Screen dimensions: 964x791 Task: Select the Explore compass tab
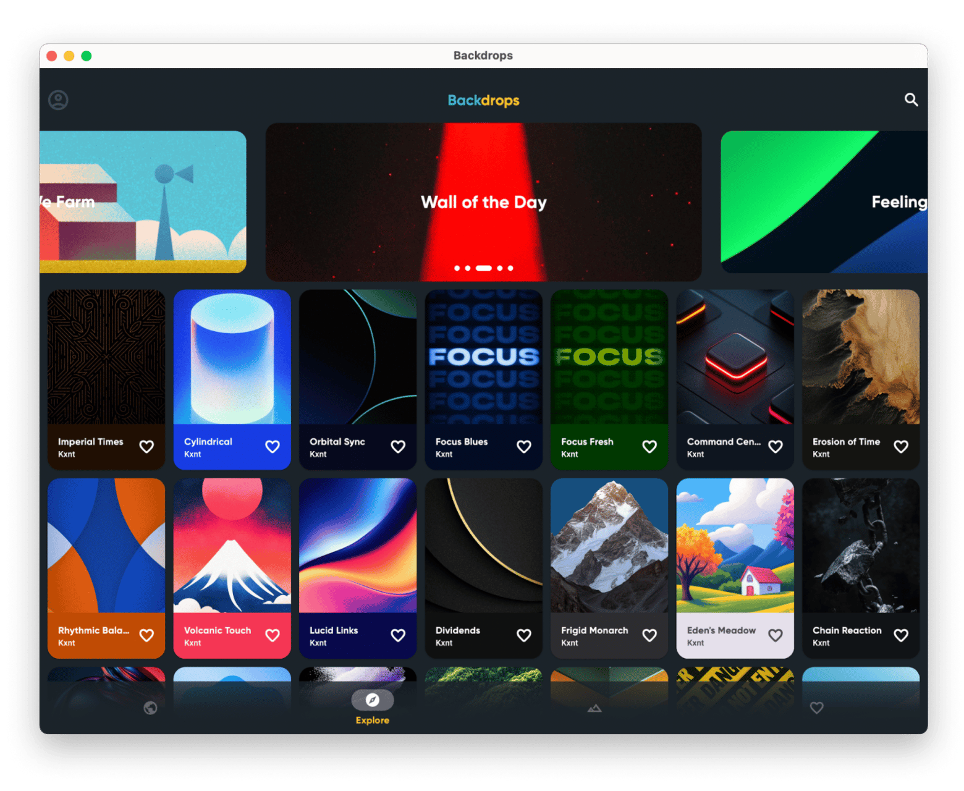pos(372,700)
